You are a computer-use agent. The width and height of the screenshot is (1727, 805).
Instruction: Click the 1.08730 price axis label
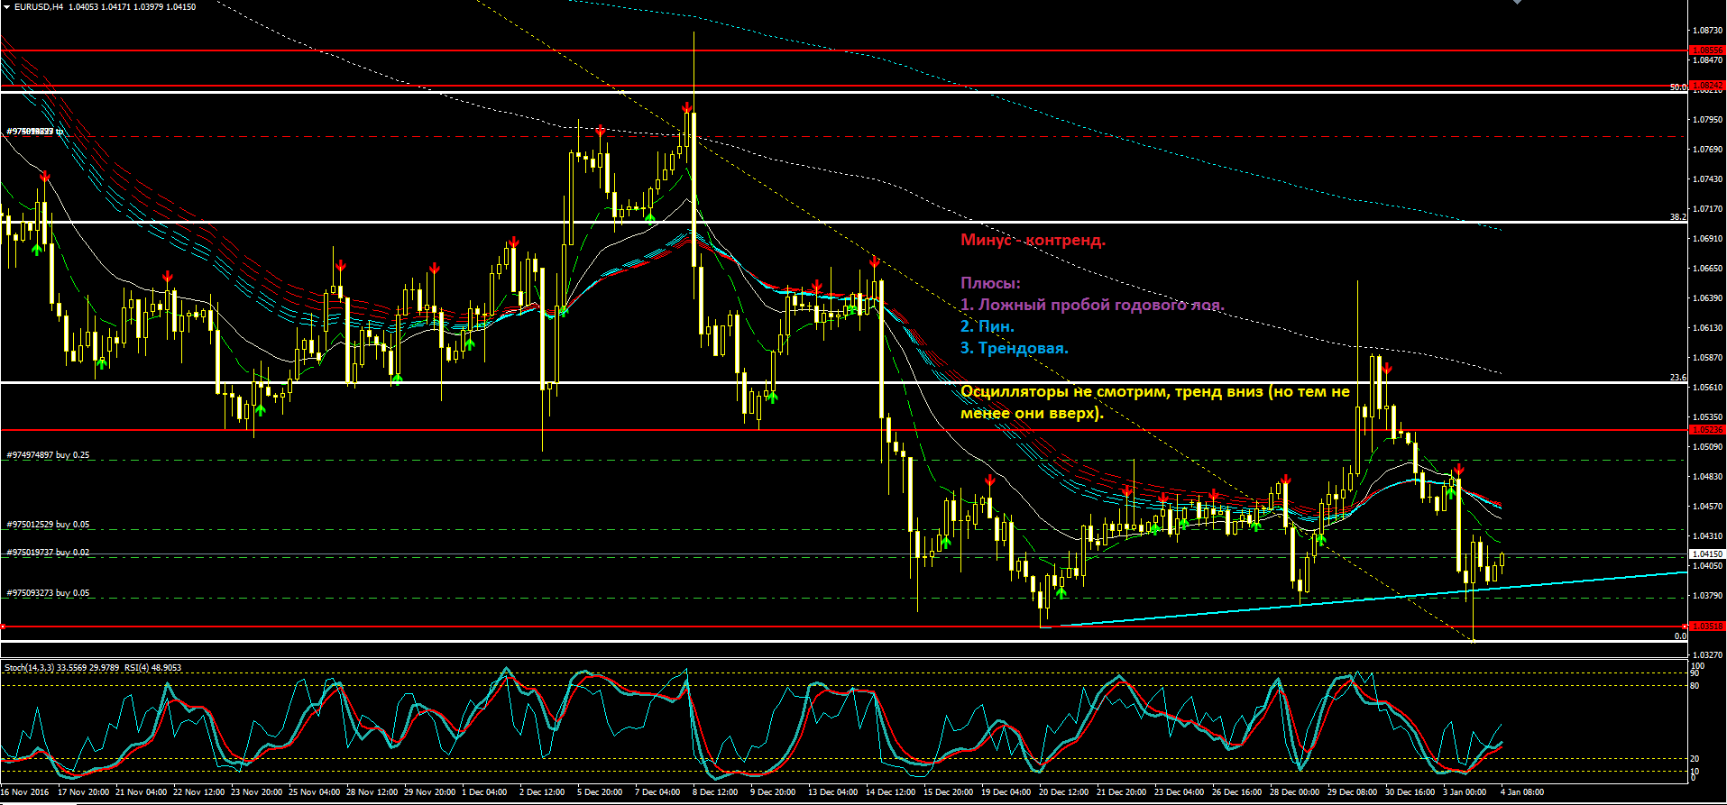coord(1709,31)
